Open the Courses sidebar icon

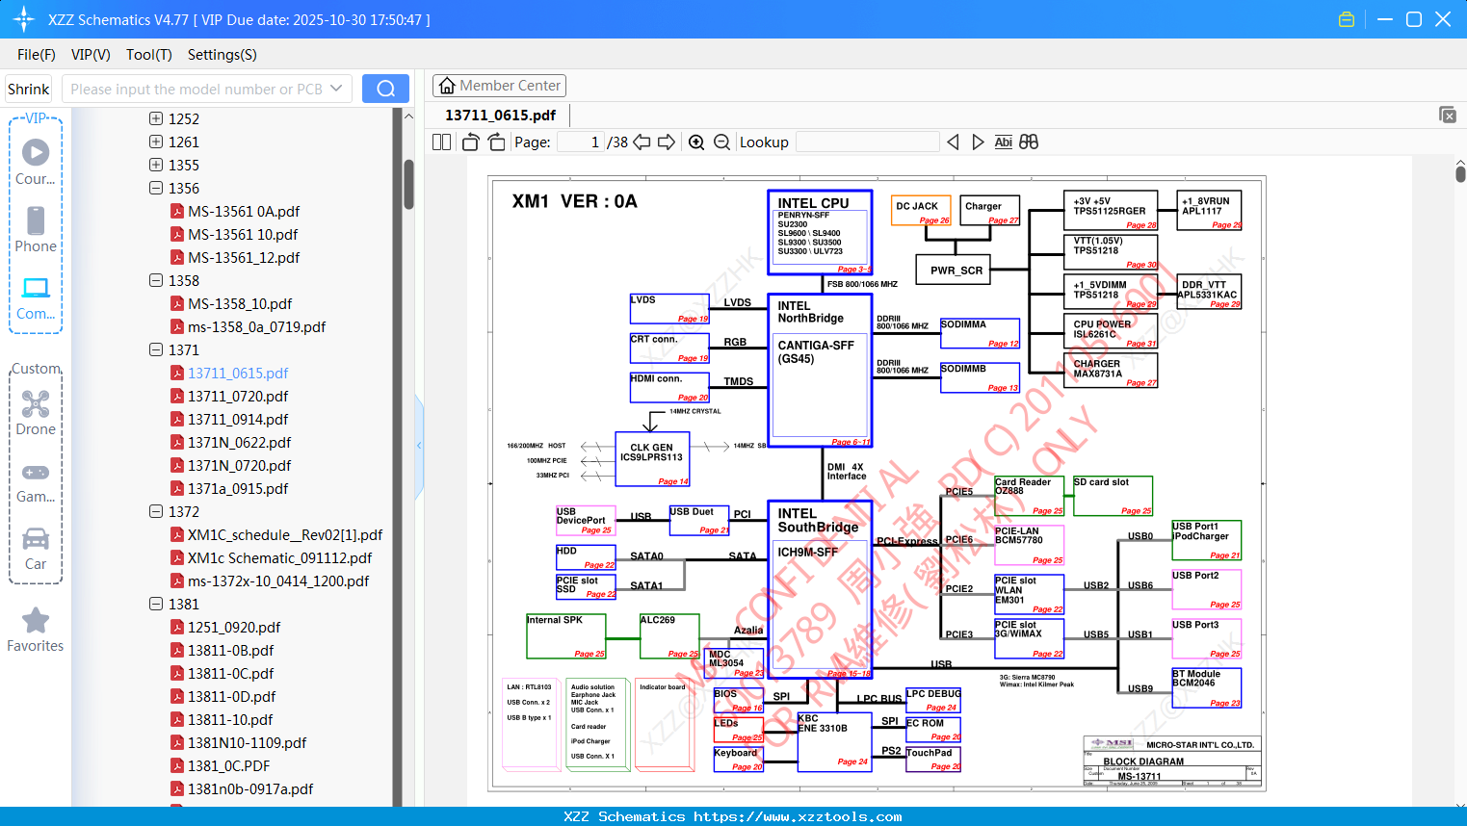point(36,152)
